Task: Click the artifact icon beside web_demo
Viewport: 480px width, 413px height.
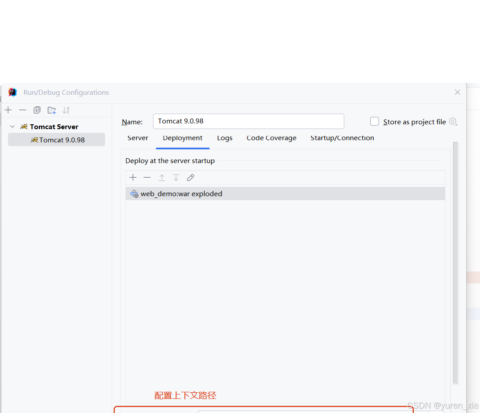Action: 134,193
